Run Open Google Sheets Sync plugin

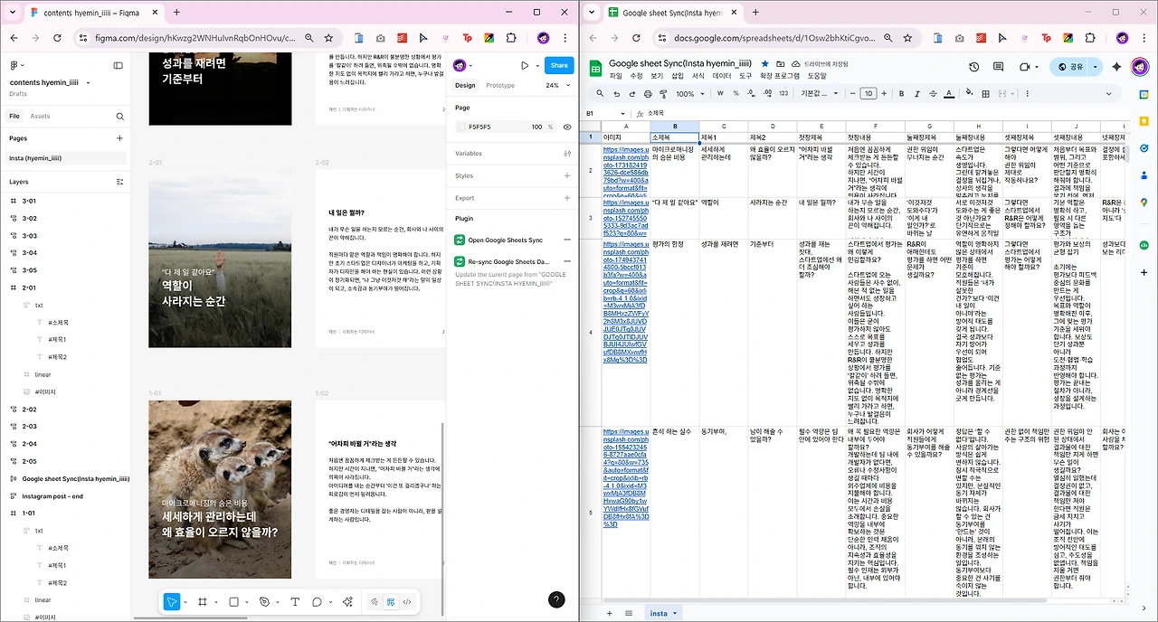505,240
